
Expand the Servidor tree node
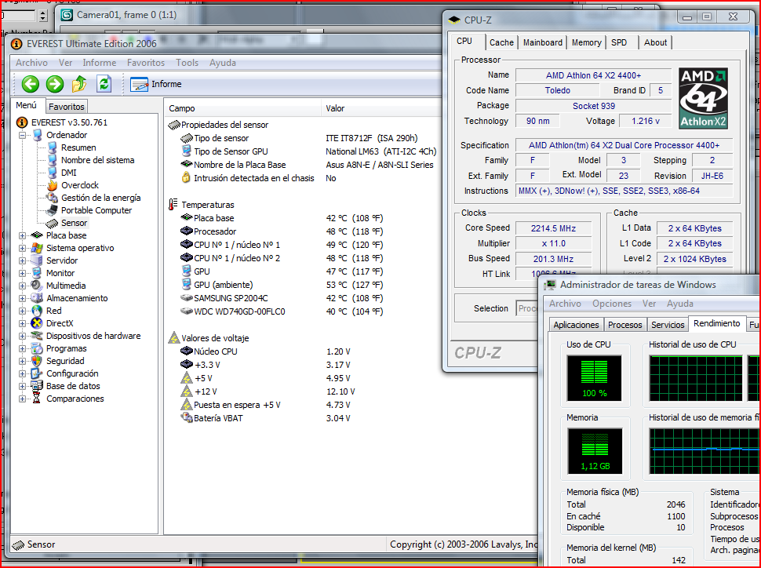[22, 260]
